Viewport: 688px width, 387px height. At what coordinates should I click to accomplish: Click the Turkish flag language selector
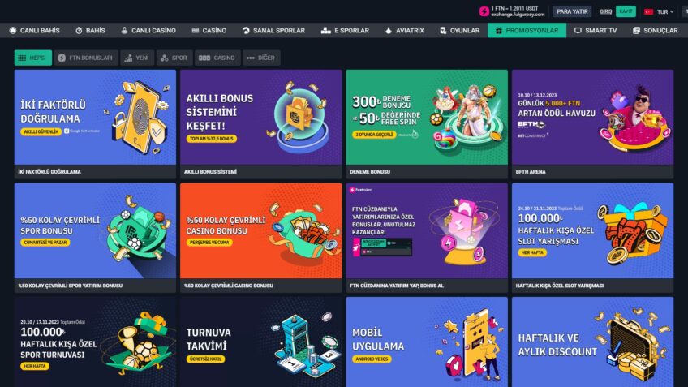tap(648, 12)
